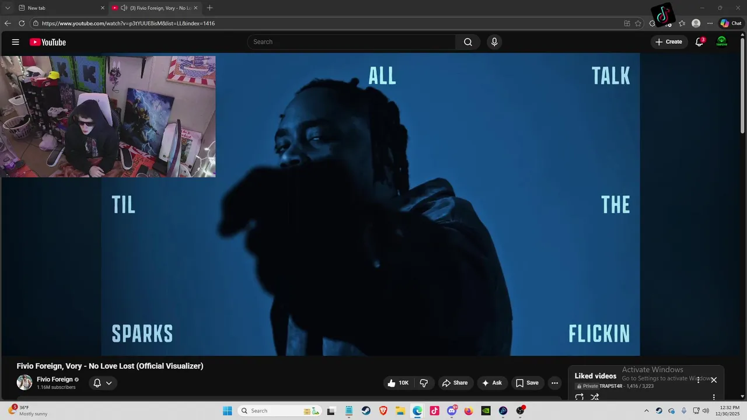Click the Fivio Foreign channel avatar
Image resolution: width=747 pixels, height=420 pixels.
[x=25, y=383]
